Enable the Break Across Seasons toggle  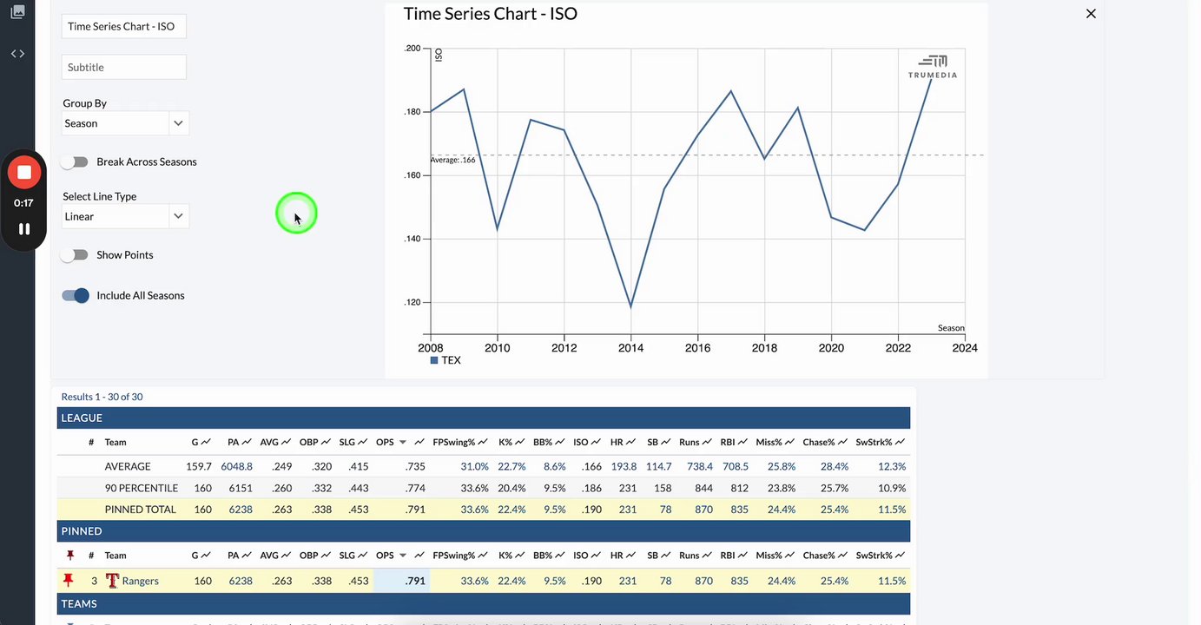tap(75, 162)
